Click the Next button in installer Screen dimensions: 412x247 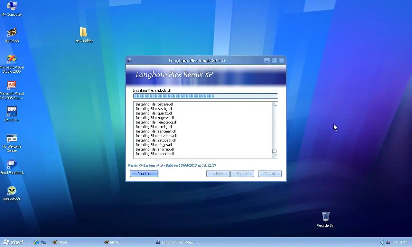pyautogui.click(x=242, y=174)
